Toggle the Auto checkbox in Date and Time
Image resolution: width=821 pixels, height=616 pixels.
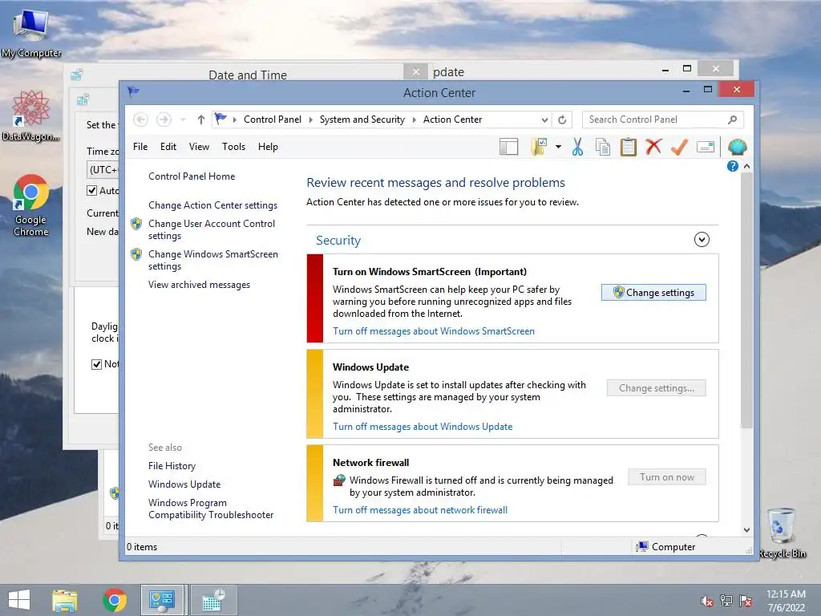coord(92,191)
